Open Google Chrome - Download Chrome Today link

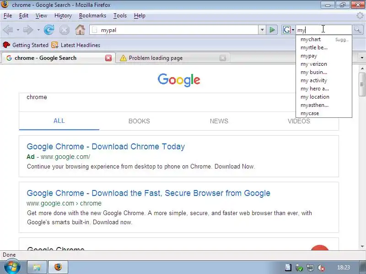(106, 147)
